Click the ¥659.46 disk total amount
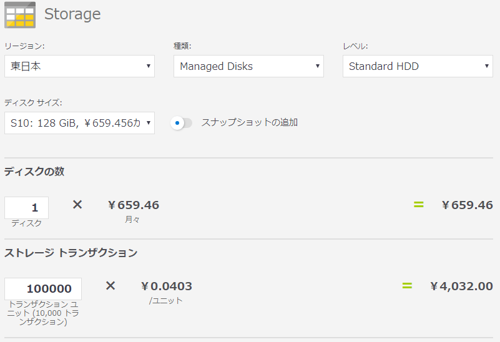Screen dimensions: 500x342 [x=467, y=205]
